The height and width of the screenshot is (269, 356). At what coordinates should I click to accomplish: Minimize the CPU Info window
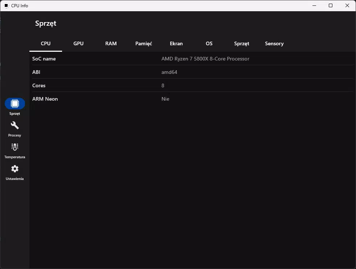(x=314, y=6)
